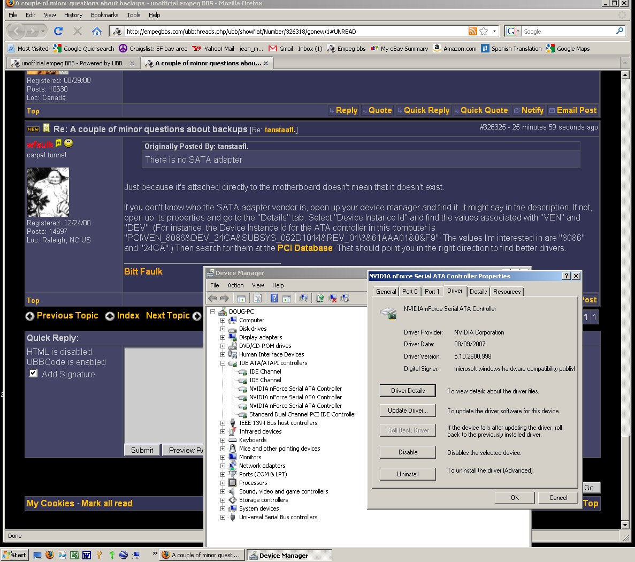This screenshot has width=635, height=562.
Task: Switch to Port 0 tab
Action: tap(410, 292)
